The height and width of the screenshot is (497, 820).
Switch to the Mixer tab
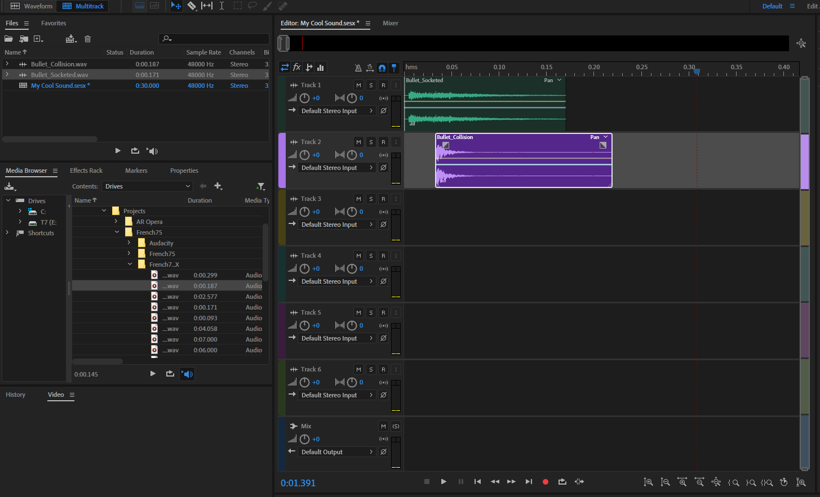coord(391,23)
